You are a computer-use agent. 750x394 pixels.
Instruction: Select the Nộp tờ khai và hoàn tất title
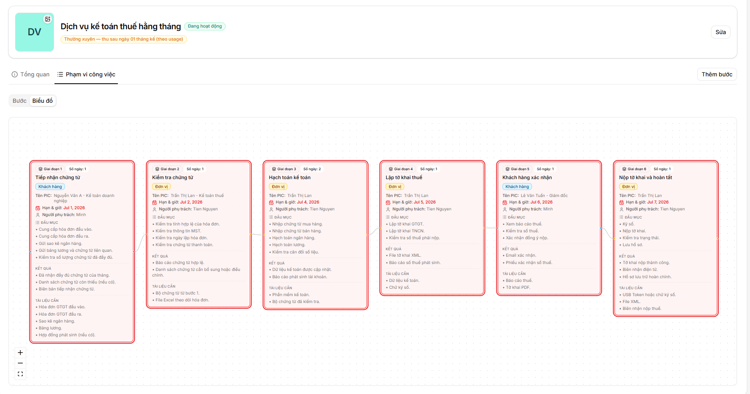(x=646, y=178)
